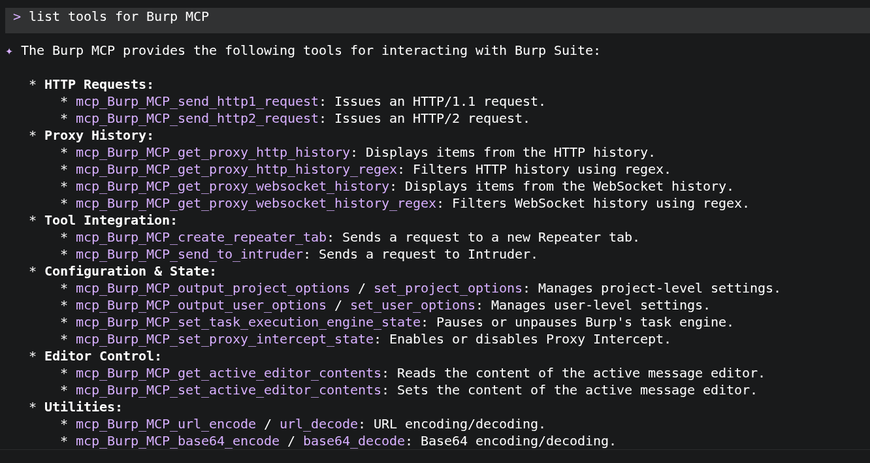Click mcp_Burp_MCP_set_task_execution_engine_state tool name
This screenshot has height=463, width=870.
click(x=248, y=323)
